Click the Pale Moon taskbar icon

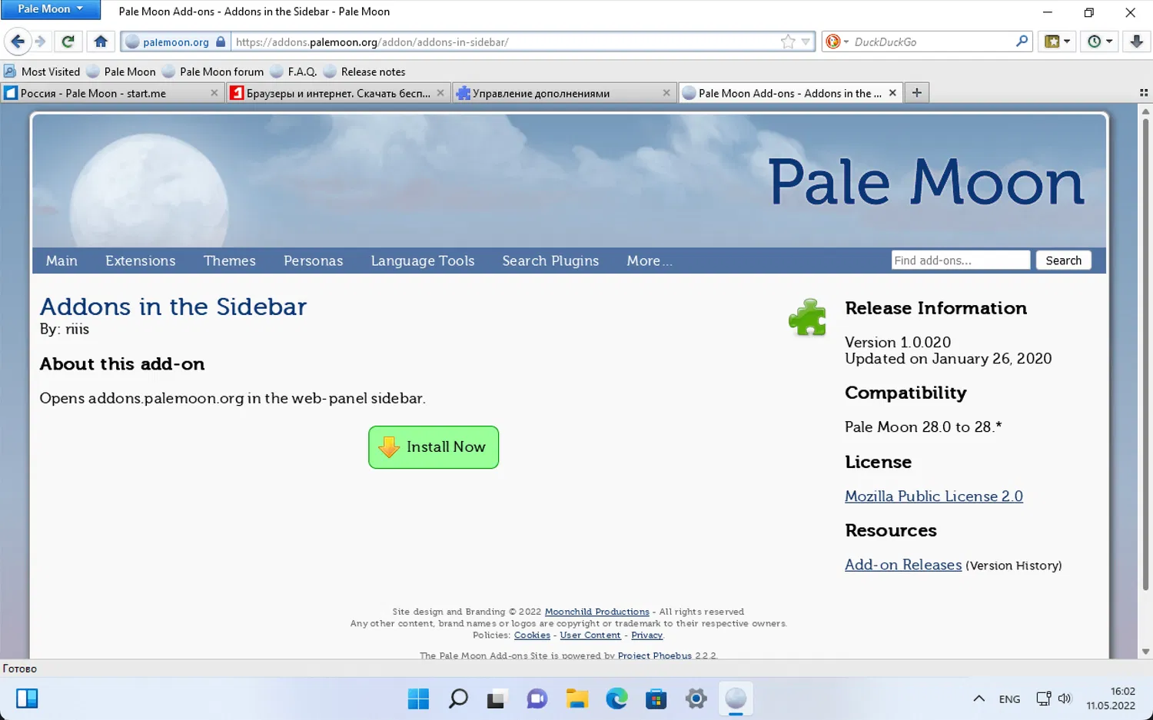tap(736, 698)
